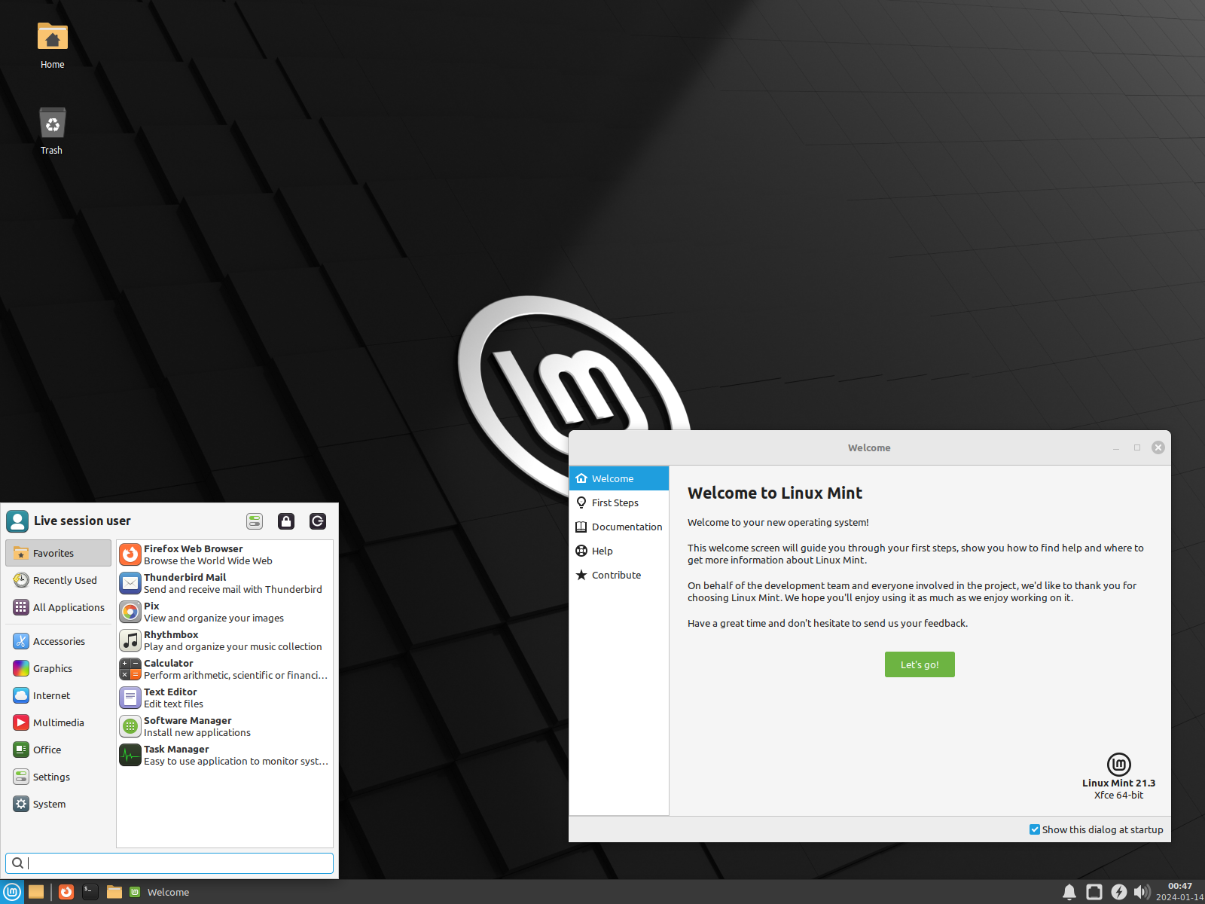Screen dimensions: 1205x904
Task: Click show desktop icon on the panel
Action: click(36, 892)
